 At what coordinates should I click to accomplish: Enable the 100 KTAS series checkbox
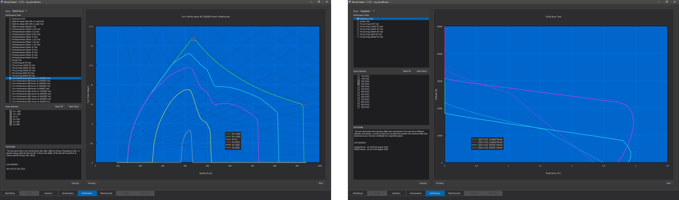coord(358,76)
